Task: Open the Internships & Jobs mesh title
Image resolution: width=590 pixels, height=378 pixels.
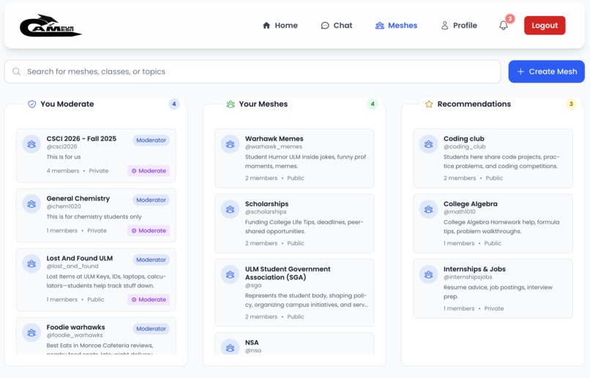Action: click(474, 269)
